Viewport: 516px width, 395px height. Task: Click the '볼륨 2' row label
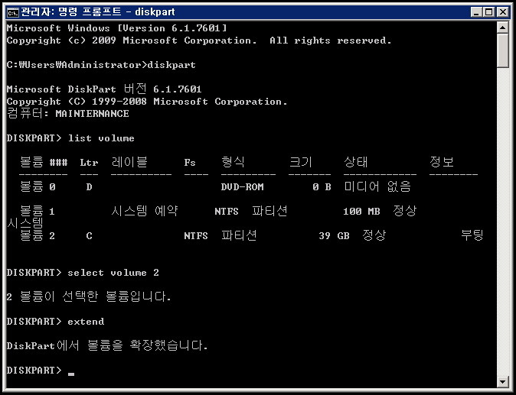[x=38, y=235]
